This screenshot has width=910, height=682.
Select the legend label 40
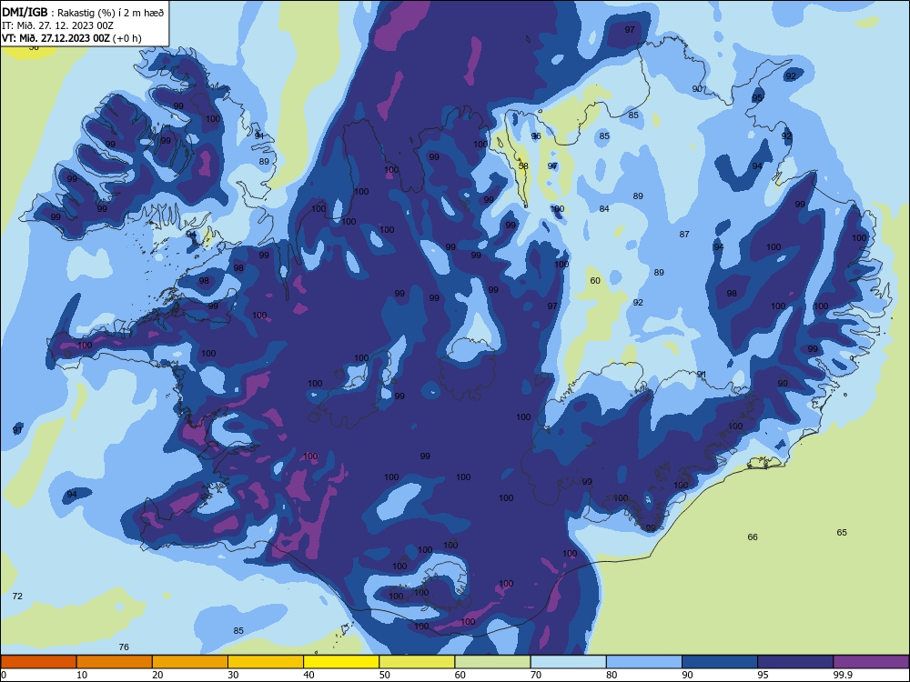[x=308, y=675]
